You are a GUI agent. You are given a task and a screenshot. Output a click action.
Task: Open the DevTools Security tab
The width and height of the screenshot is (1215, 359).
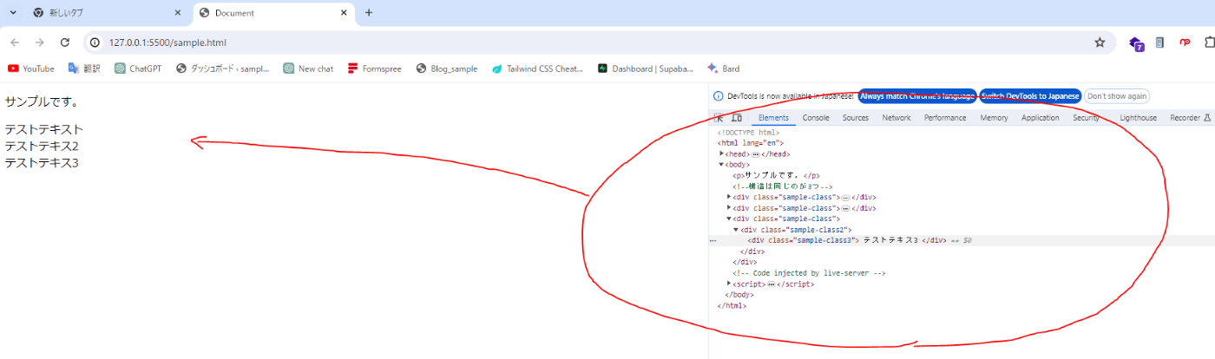click(x=1086, y=118)
